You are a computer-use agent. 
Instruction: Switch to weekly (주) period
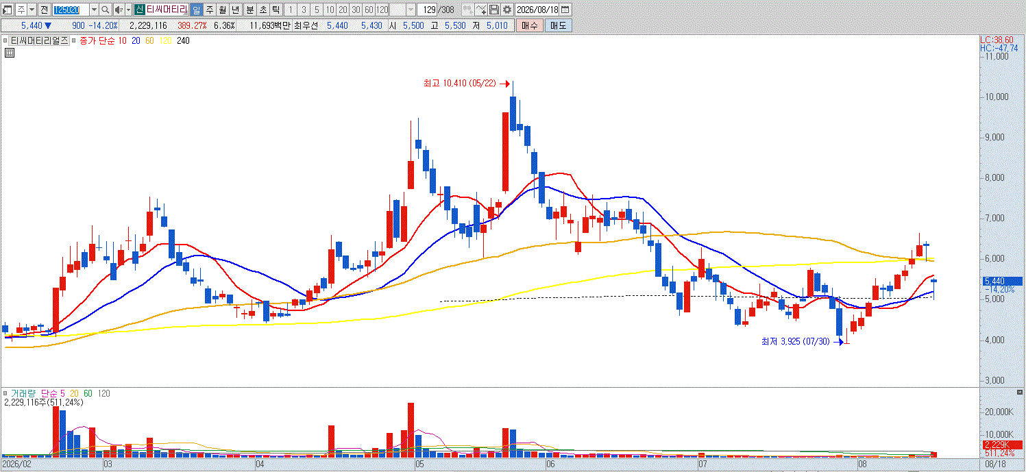point(210,10)
